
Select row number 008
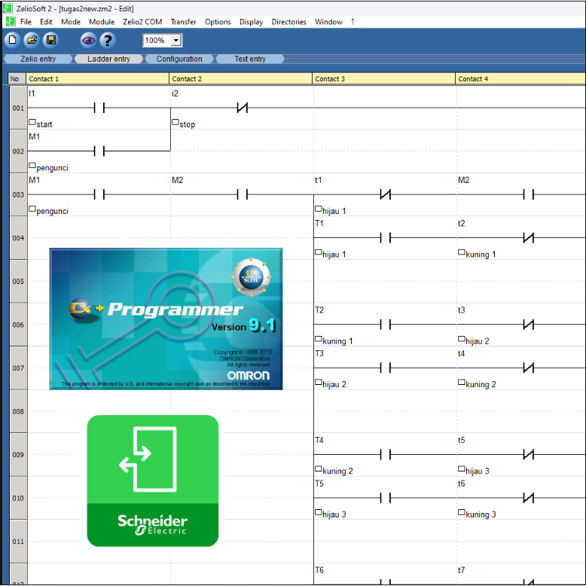(18, 411)
